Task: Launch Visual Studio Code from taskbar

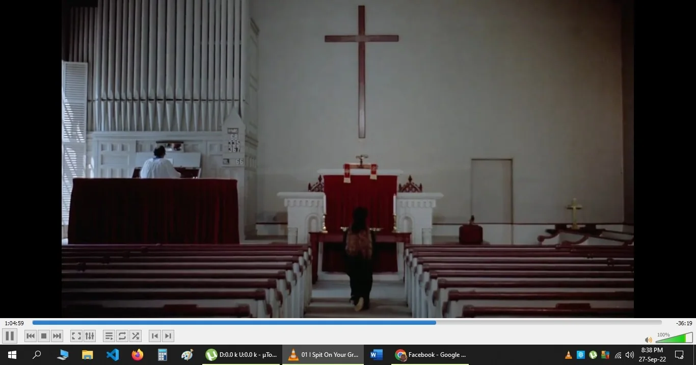Action: click(x=113, y=355)
